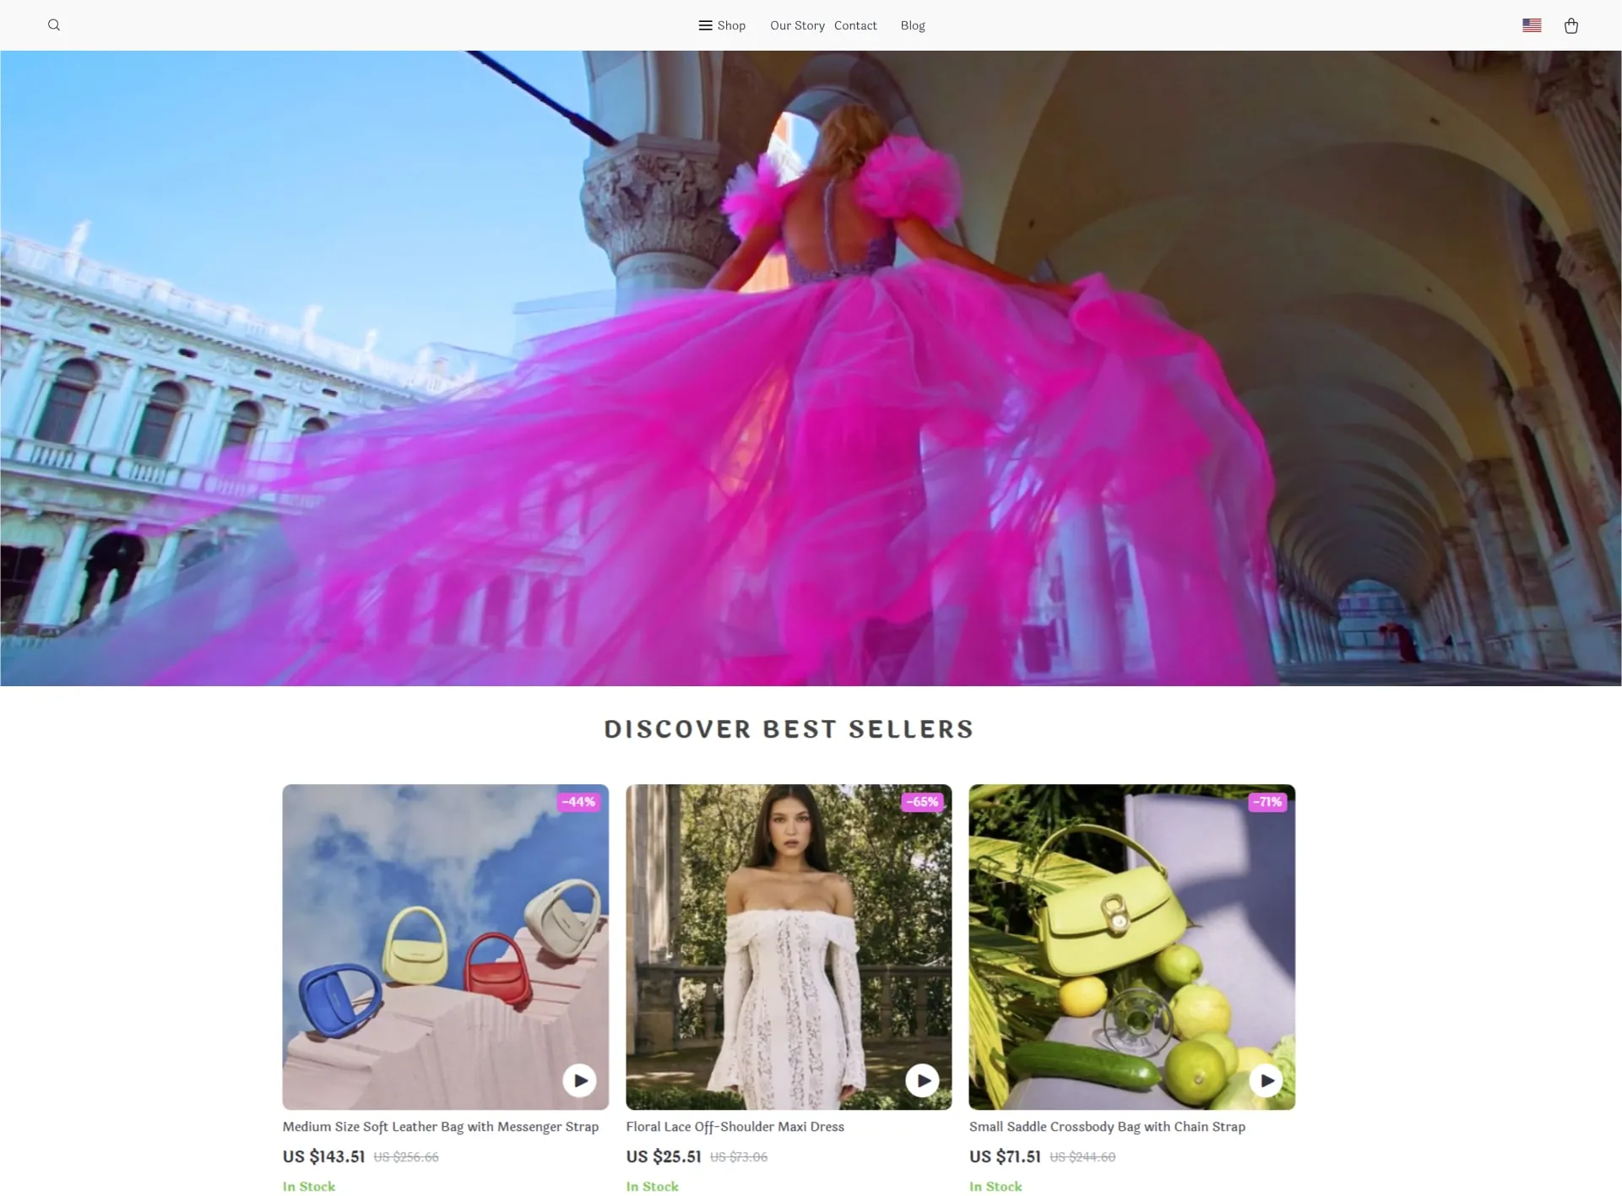Open the shopping bag cart icon
This screenshot has width=1622, height=1196.
(1570, 25)
